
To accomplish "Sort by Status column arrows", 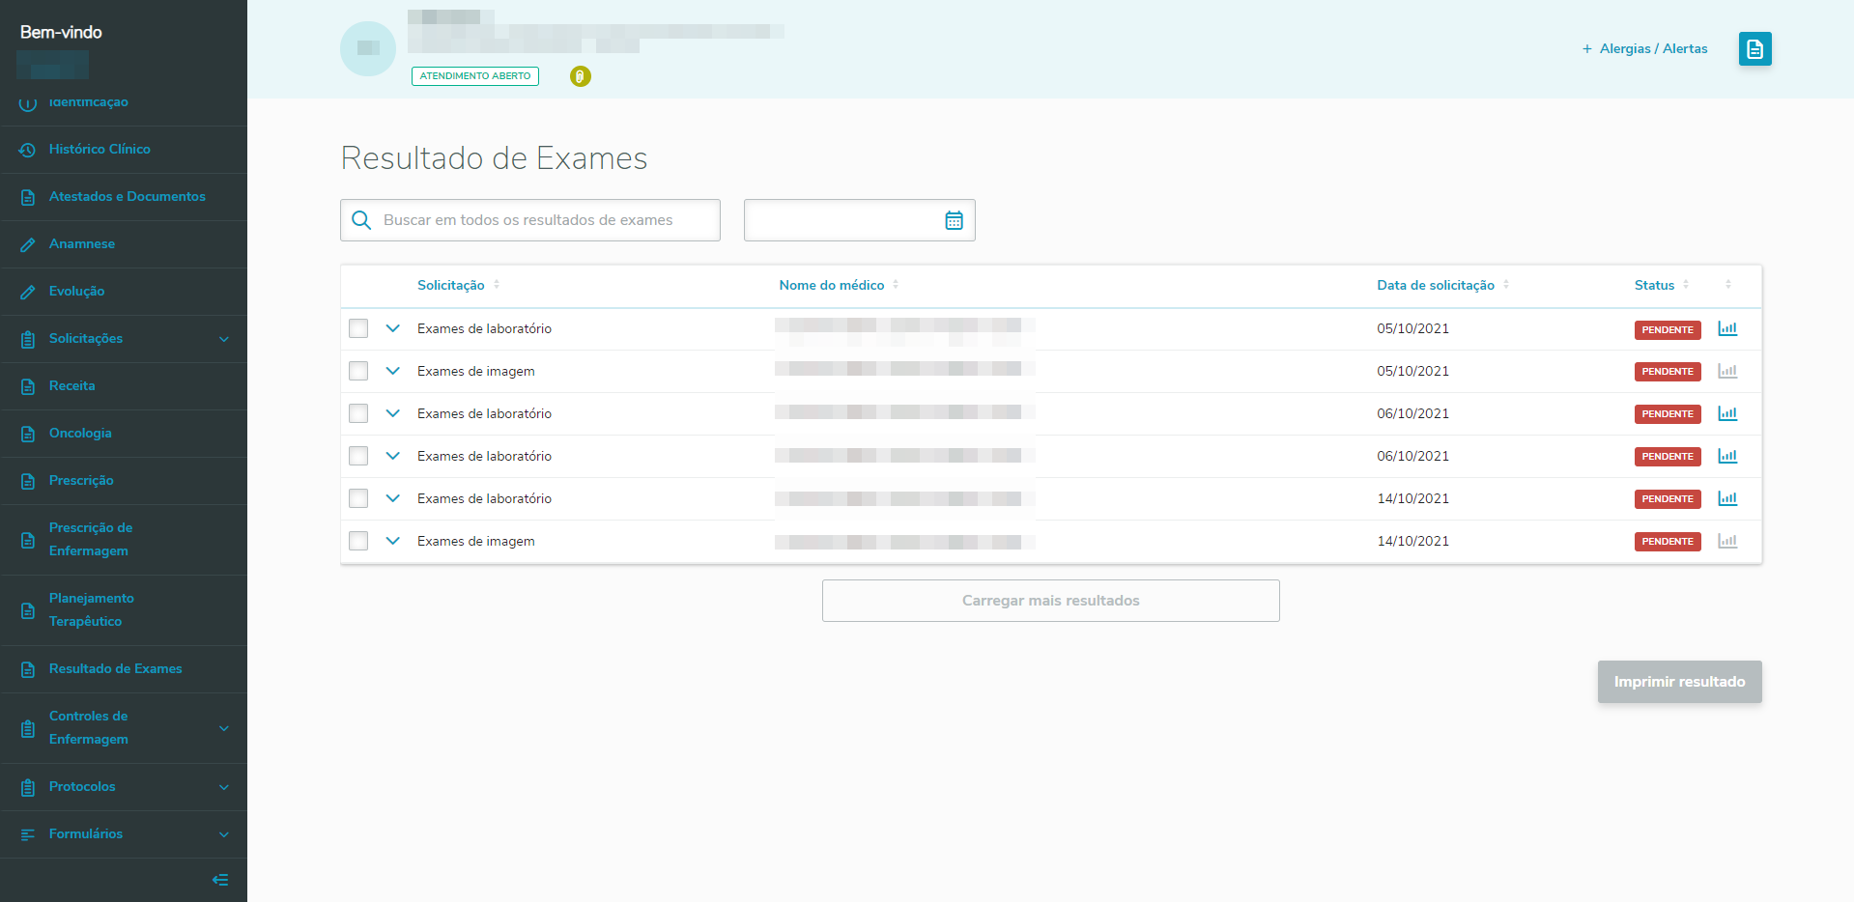I will [1686, 285].
